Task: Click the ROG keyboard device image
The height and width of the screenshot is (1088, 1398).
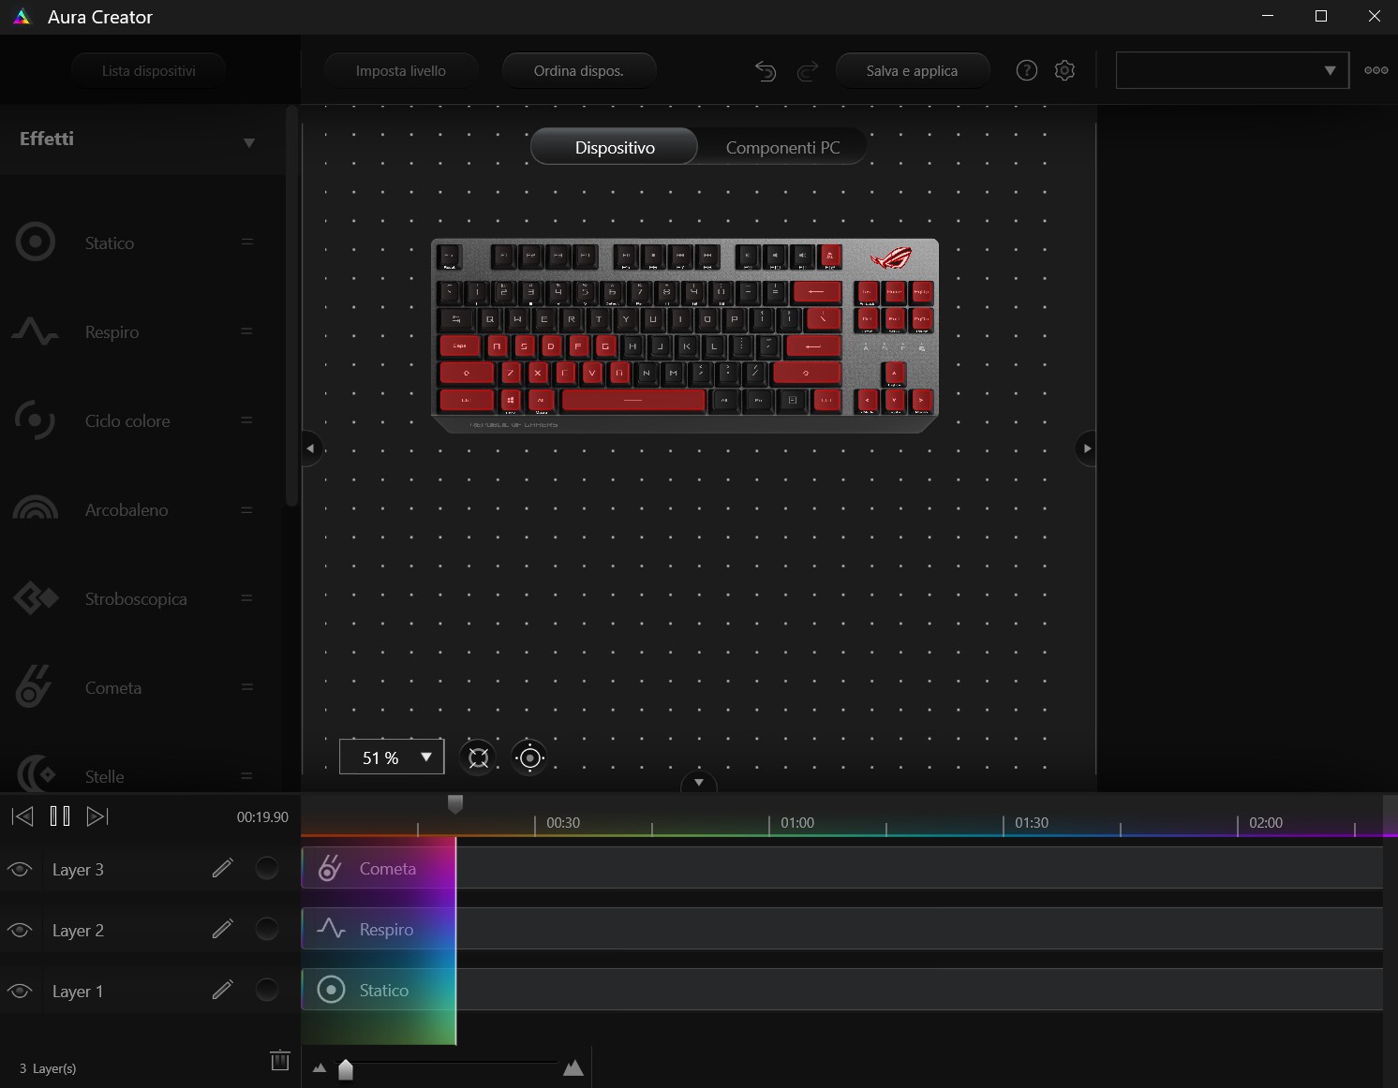Action: point(685,335)
